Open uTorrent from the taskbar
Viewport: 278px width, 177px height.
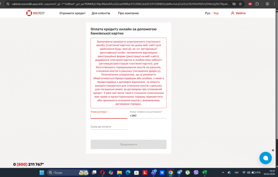tap(188, 173)
